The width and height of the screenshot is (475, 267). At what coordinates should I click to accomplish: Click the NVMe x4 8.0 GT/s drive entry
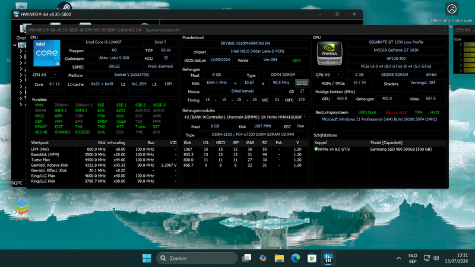point(332,150)
